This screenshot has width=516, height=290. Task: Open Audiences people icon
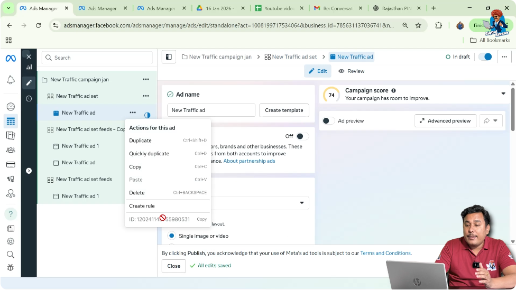click(x=11, y=150)
